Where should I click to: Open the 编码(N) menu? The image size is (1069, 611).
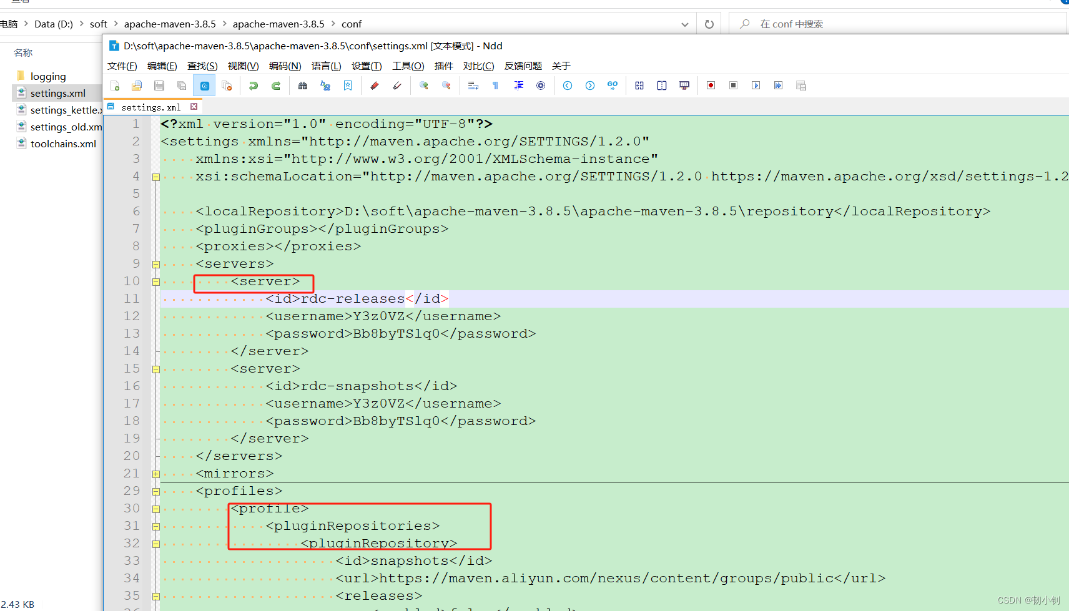[x=285, y=66]
